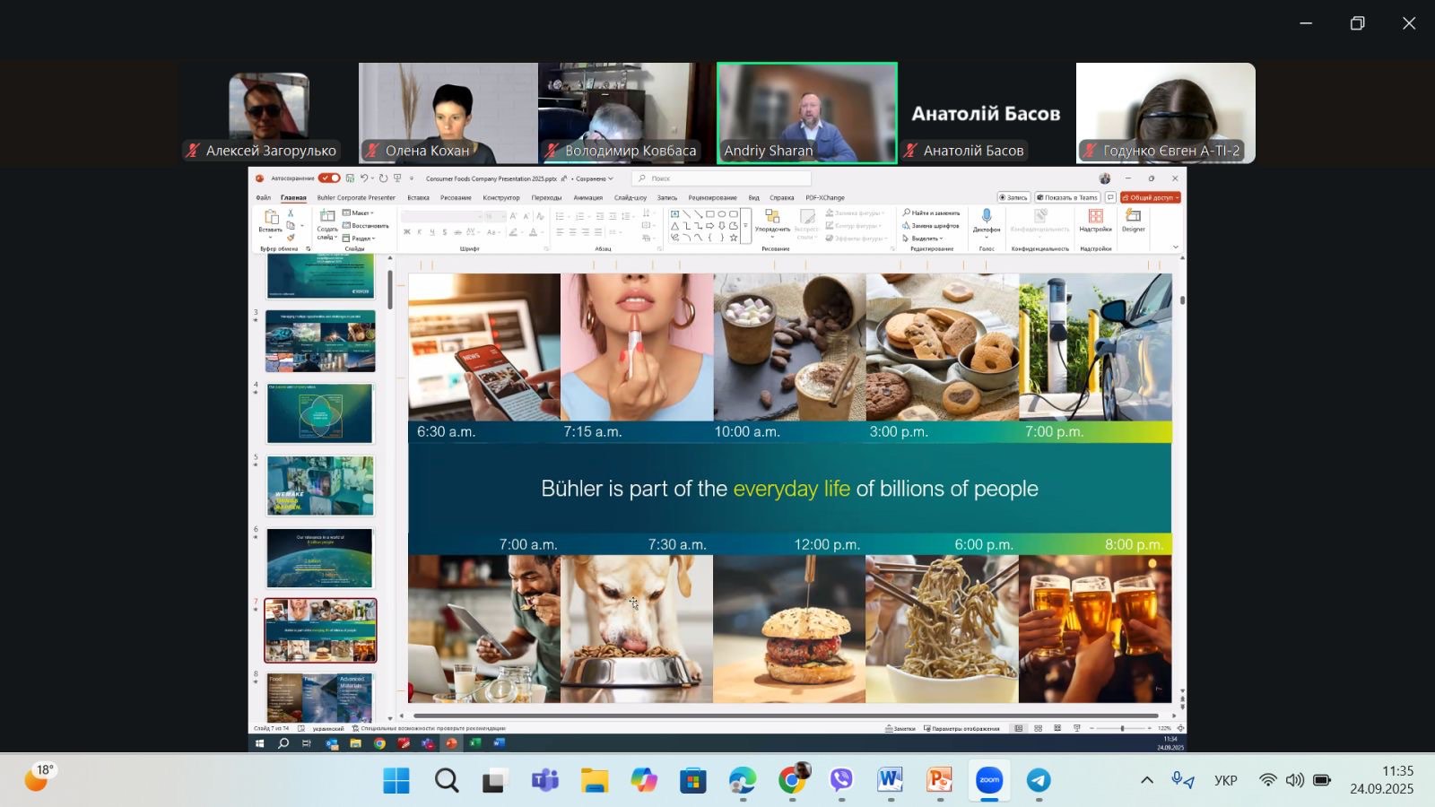
Task: Open the Переходы ribbon tab
Action: point(546,197)
